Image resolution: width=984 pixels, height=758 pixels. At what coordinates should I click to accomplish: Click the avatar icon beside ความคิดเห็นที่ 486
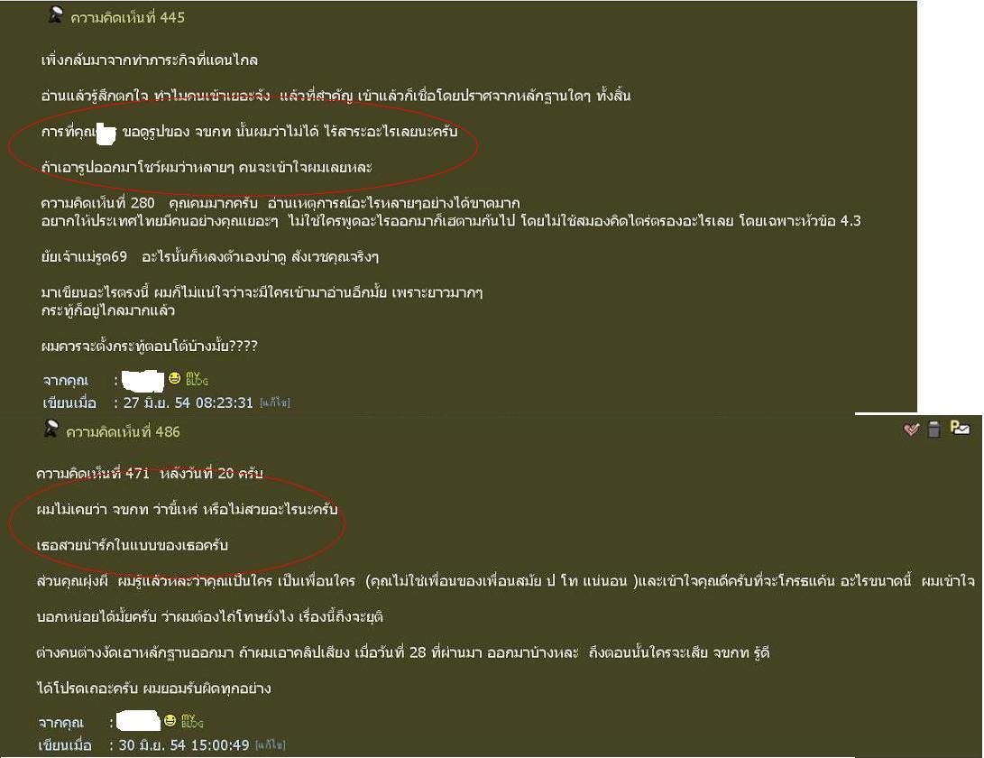point(51,430)
